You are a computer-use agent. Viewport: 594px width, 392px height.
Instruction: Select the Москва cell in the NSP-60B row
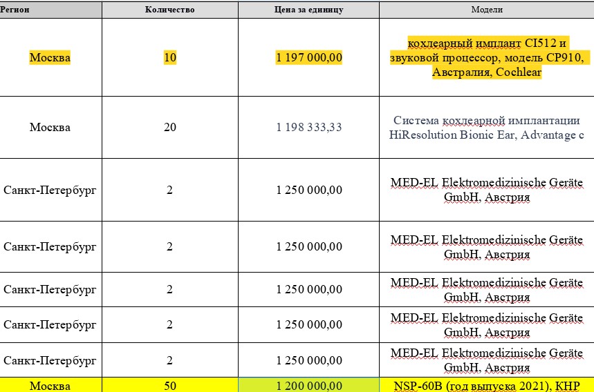point(50,385)
